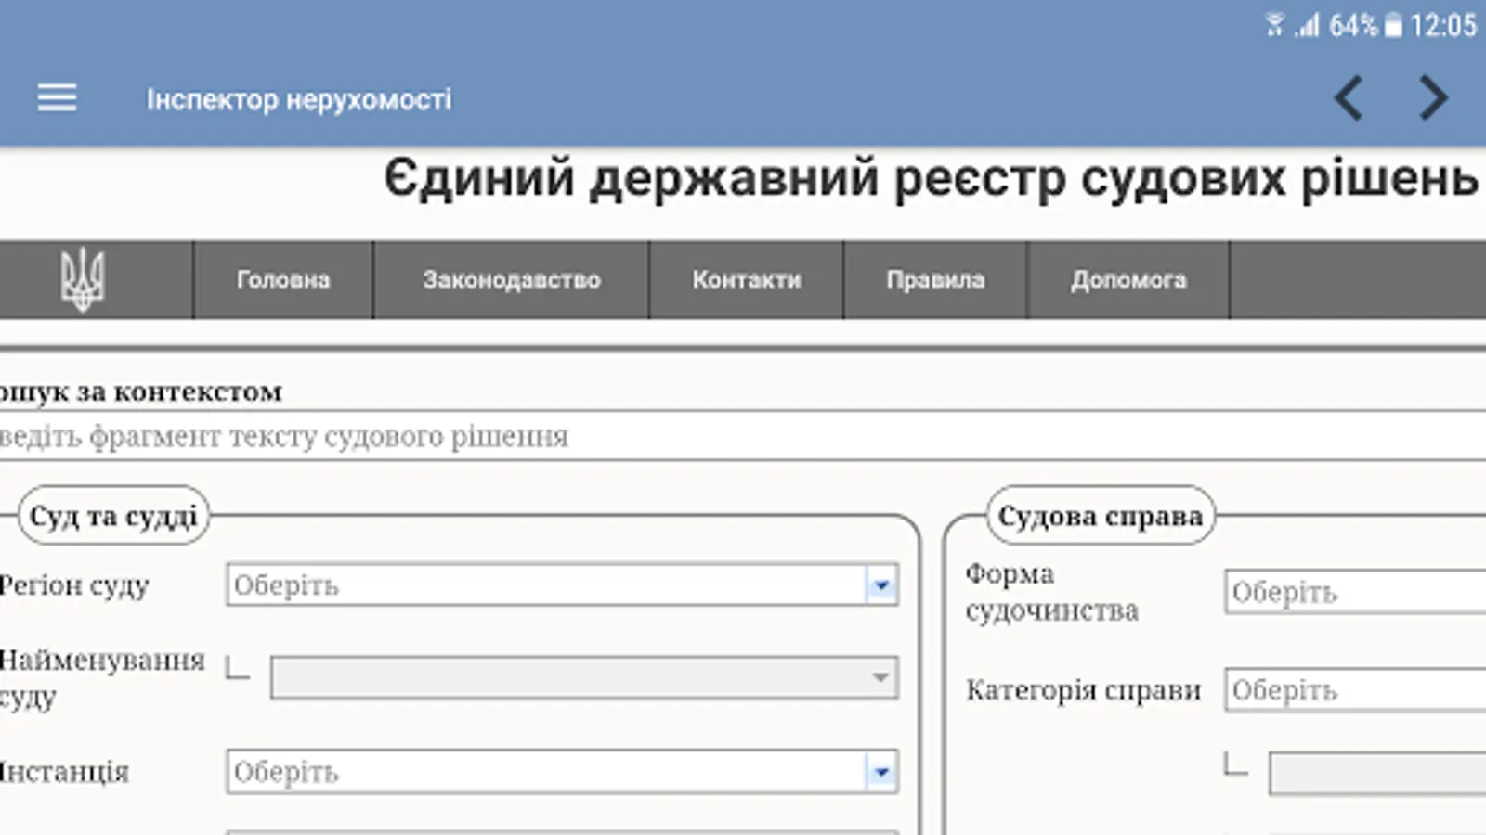Click the Інспектор нерухомості app title
The image size is (1486, 835).
[x=299, y=98]
